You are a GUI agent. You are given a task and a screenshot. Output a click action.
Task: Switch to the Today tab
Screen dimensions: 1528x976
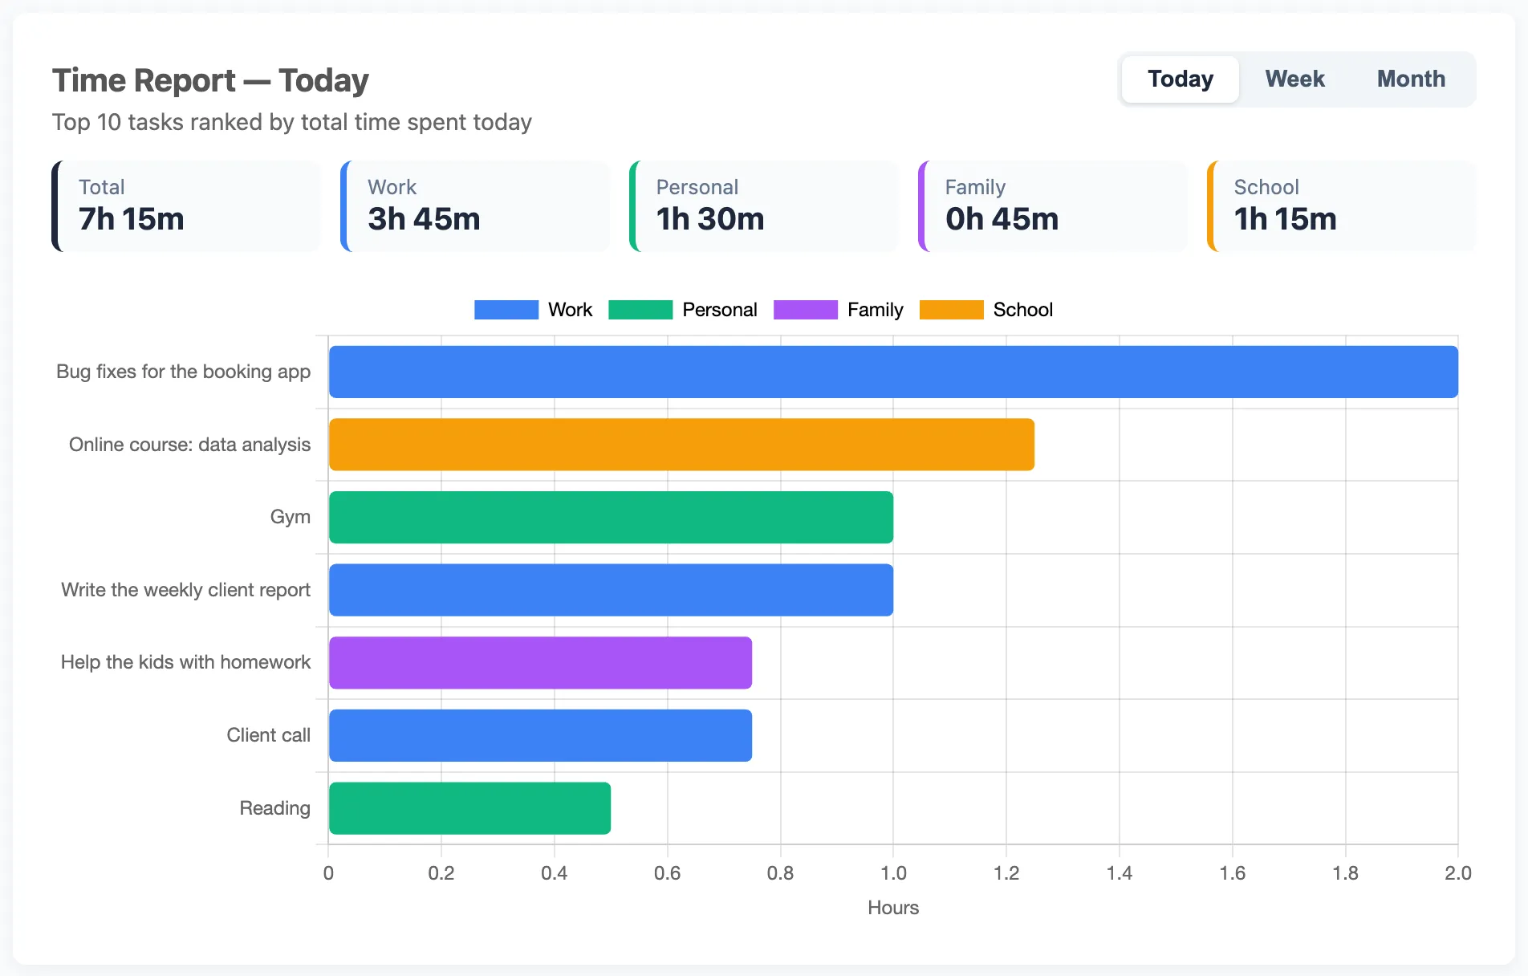(x=1180, y=79)
